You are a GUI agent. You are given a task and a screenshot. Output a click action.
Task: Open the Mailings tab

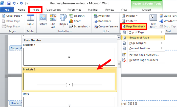pyautogui.click(x=93, y=10)
